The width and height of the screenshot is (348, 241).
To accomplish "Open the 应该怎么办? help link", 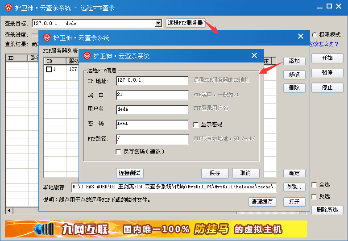I will (x=324, y=44).
